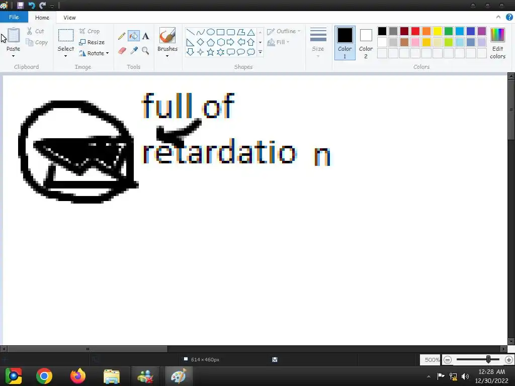Screen dimensions: 515x386
Task: Open the shape Fill dropdown
Action: click(279, 42)
